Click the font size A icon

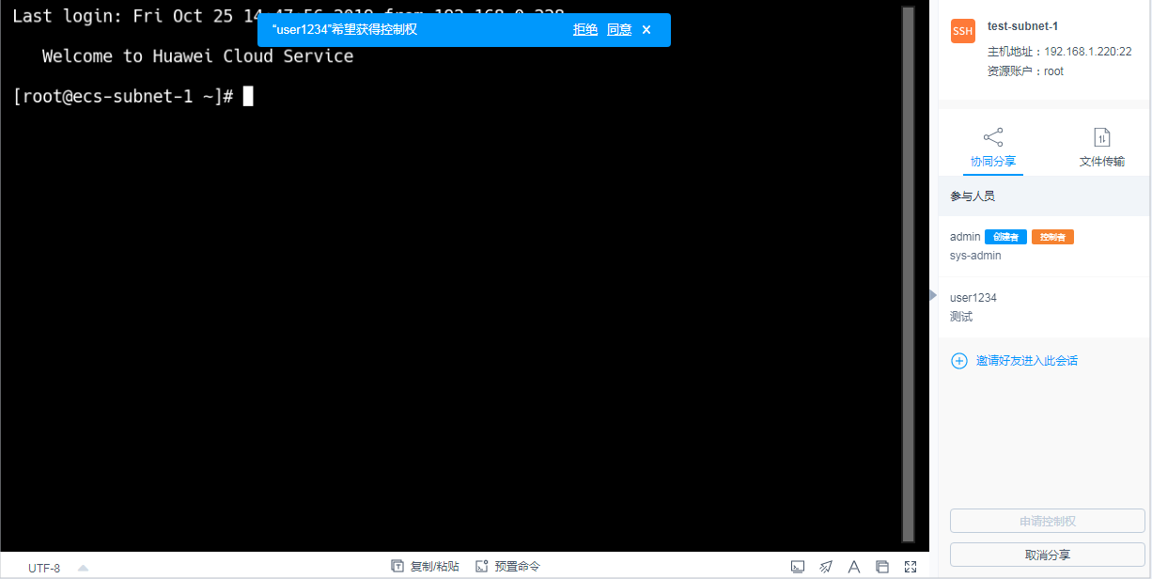[854, 567]
